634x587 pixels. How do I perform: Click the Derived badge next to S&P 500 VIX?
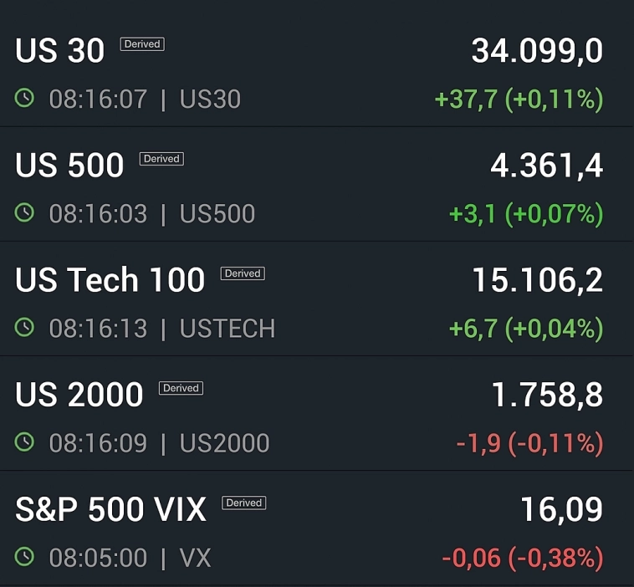[243, 503]
